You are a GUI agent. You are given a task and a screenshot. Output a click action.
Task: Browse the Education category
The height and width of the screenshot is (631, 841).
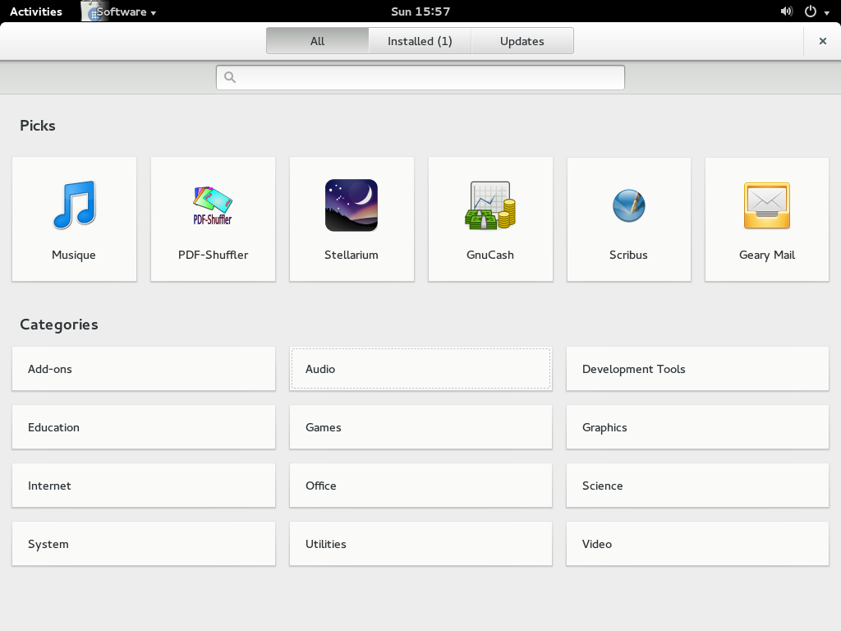point(144,427)
